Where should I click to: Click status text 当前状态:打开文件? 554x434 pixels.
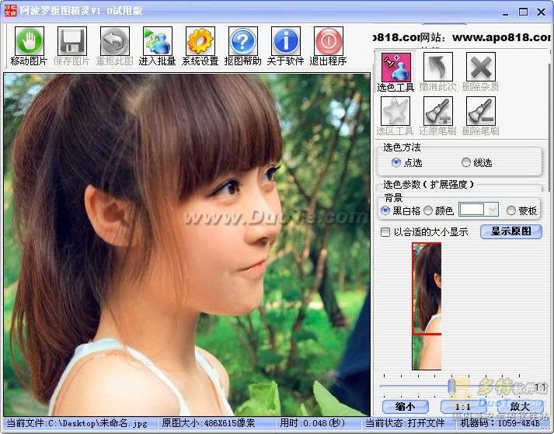pyautogui.click(x=405, y=423)
